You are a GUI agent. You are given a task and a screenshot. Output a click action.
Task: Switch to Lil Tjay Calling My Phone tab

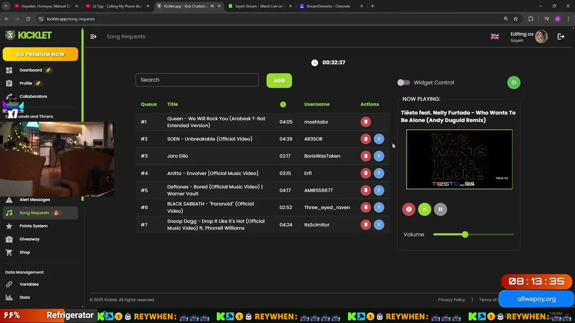pyautogui.click(x=118, y=6)
